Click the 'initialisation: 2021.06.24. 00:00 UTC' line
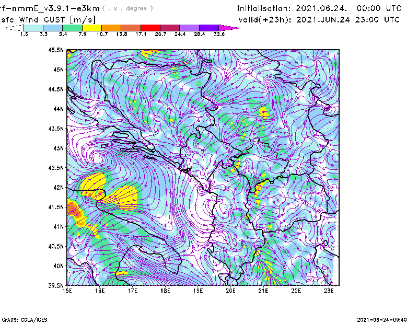The width and height of the screenshot is (418, 323). coord(319,8)
